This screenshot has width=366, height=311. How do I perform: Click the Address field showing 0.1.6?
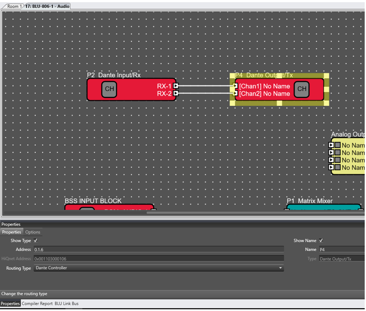pyautogui.click(x=131, y=249)
